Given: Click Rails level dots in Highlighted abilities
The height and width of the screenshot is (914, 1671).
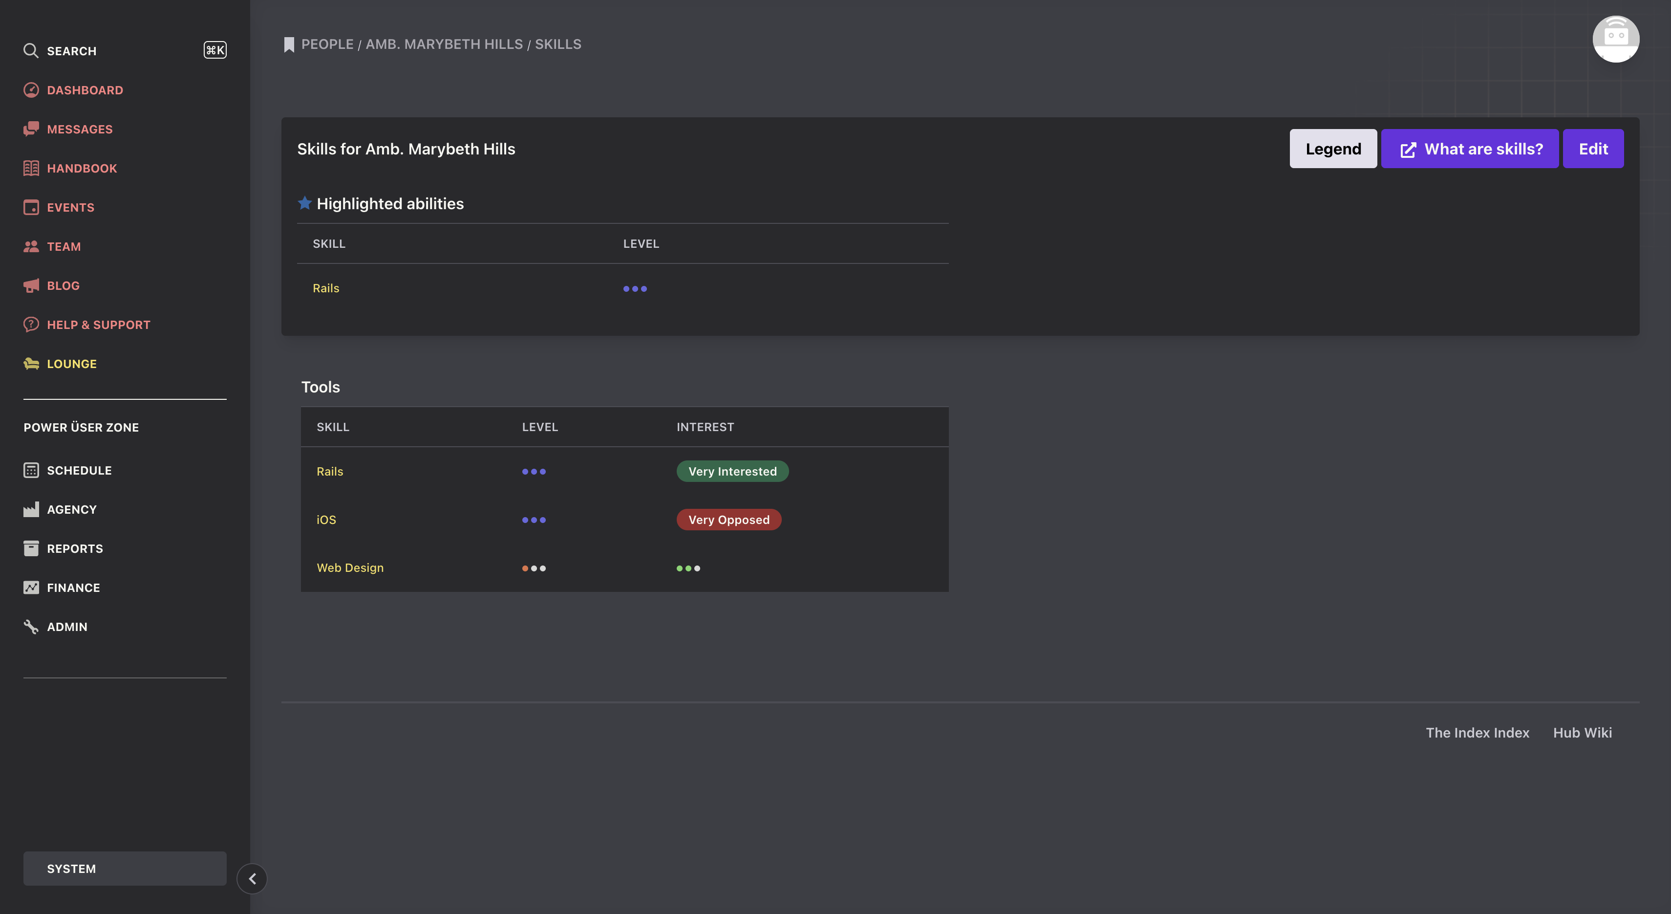Looking at the screenshot, I should 635,289.
